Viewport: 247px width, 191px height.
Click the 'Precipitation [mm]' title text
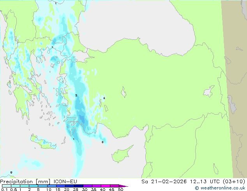tap(25, 182)
